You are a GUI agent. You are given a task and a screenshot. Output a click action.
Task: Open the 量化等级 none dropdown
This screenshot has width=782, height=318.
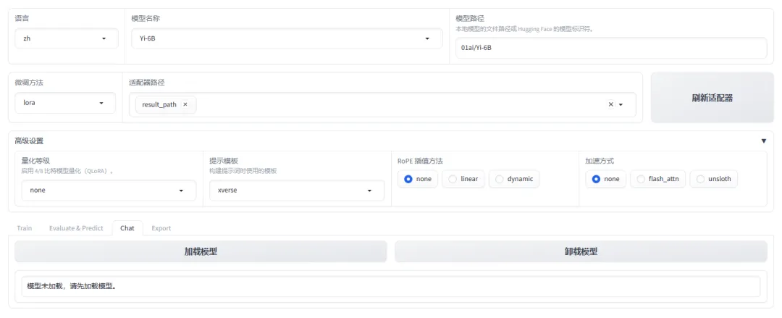[109, 191]
